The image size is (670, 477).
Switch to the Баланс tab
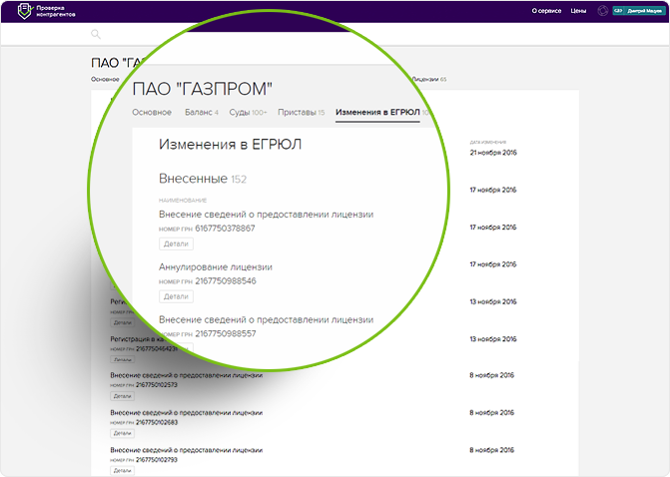(202, 113)
